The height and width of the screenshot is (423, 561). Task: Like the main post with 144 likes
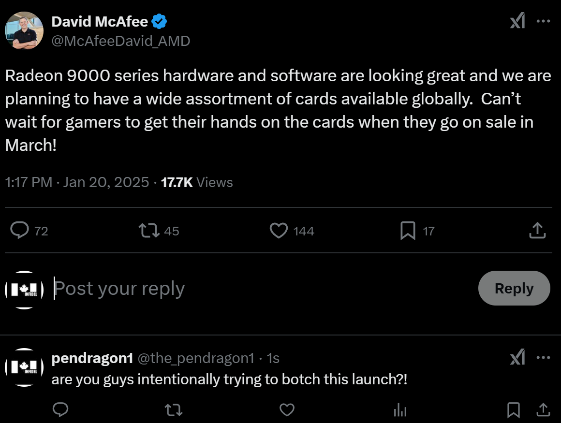(279, 231)
